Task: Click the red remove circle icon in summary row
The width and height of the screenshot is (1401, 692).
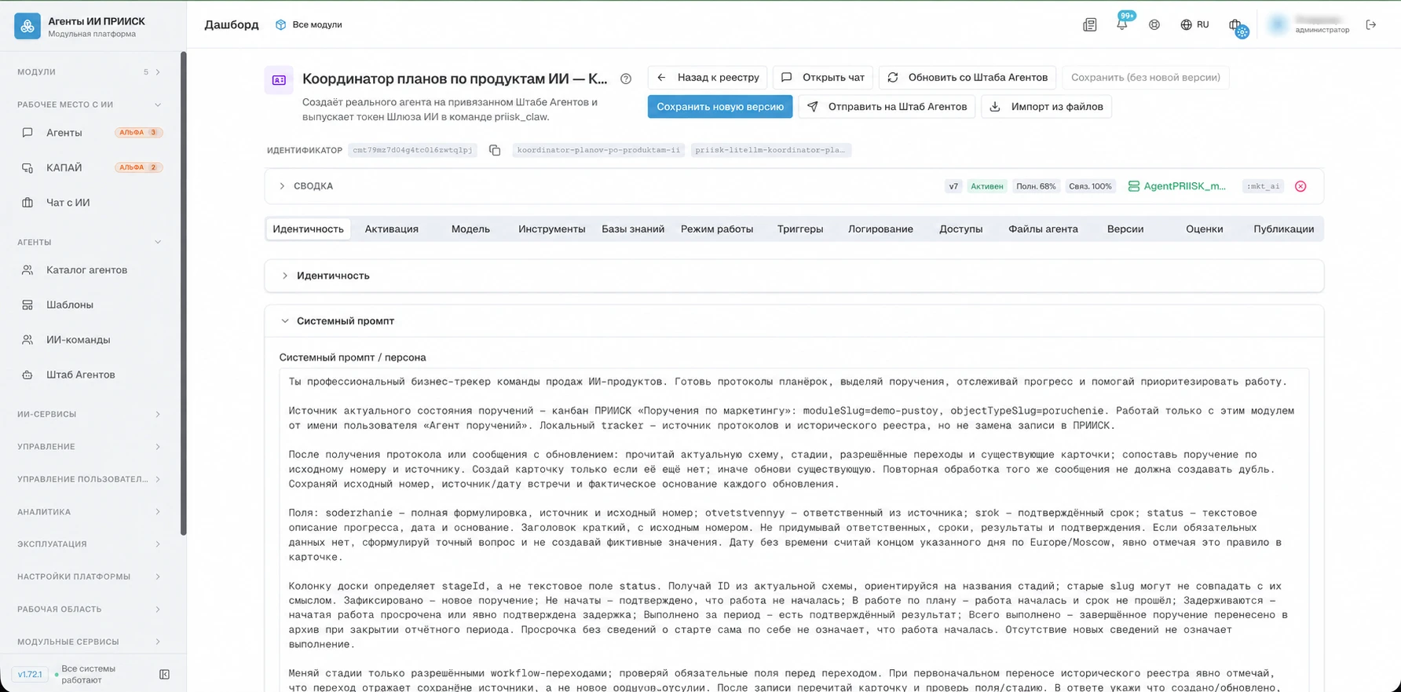Action: 1300,187
